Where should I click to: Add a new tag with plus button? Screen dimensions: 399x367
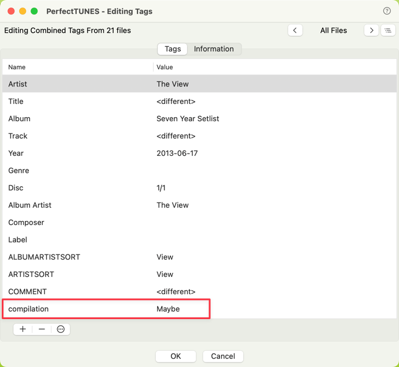point(23,329)
